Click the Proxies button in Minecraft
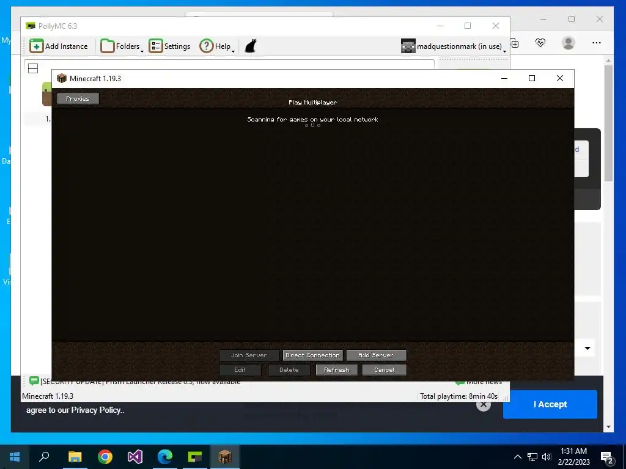Screen dimensions: 626x469 click(78, 99)
